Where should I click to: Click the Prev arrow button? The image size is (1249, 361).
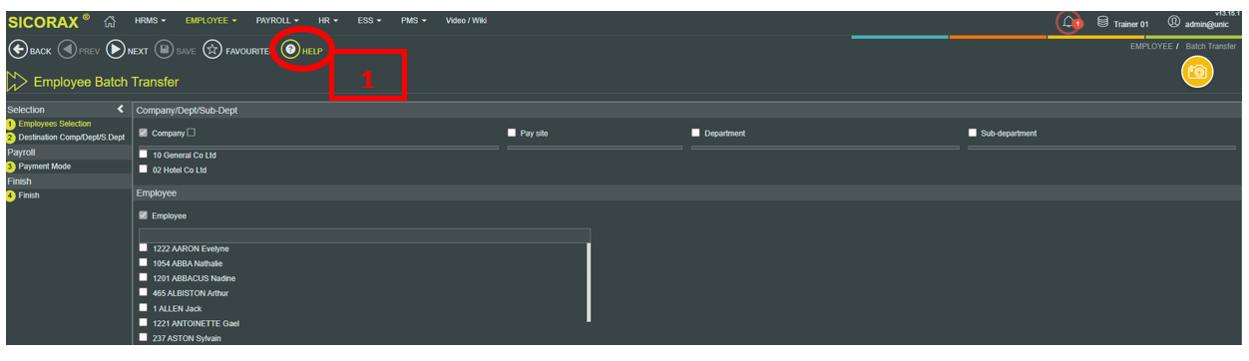[x=67, y=50]
